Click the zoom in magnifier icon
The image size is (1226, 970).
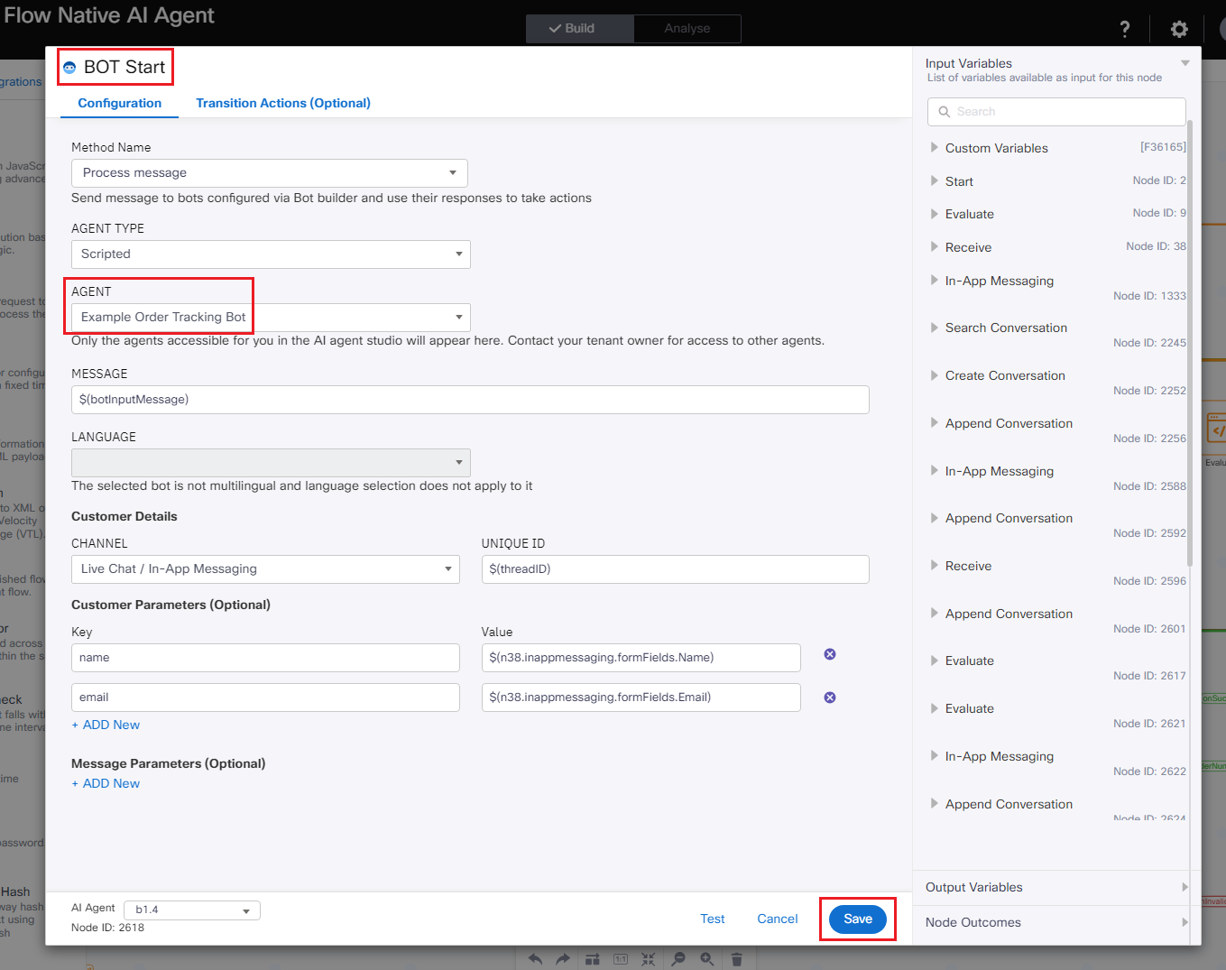click(x=707, y=959)
